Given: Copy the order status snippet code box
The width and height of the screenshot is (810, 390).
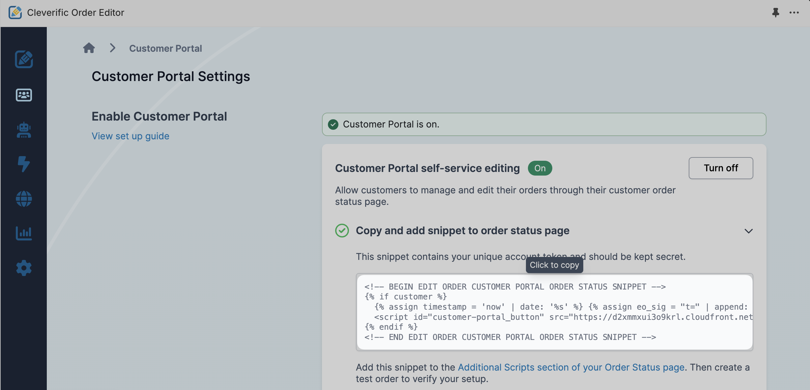Looking at the screenshot, I should coord(555,312).
